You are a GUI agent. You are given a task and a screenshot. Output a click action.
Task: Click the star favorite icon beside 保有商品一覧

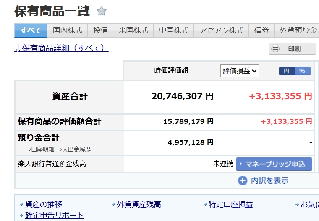(101, 11)
